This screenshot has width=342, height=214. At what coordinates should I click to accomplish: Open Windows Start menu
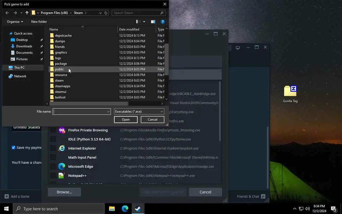click(x=6, y=209)
